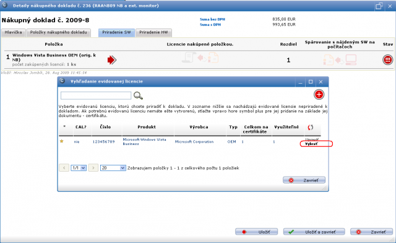Click Suma bez DPH label
This screenshot has width=396, height=243.
tap(212, 19)
